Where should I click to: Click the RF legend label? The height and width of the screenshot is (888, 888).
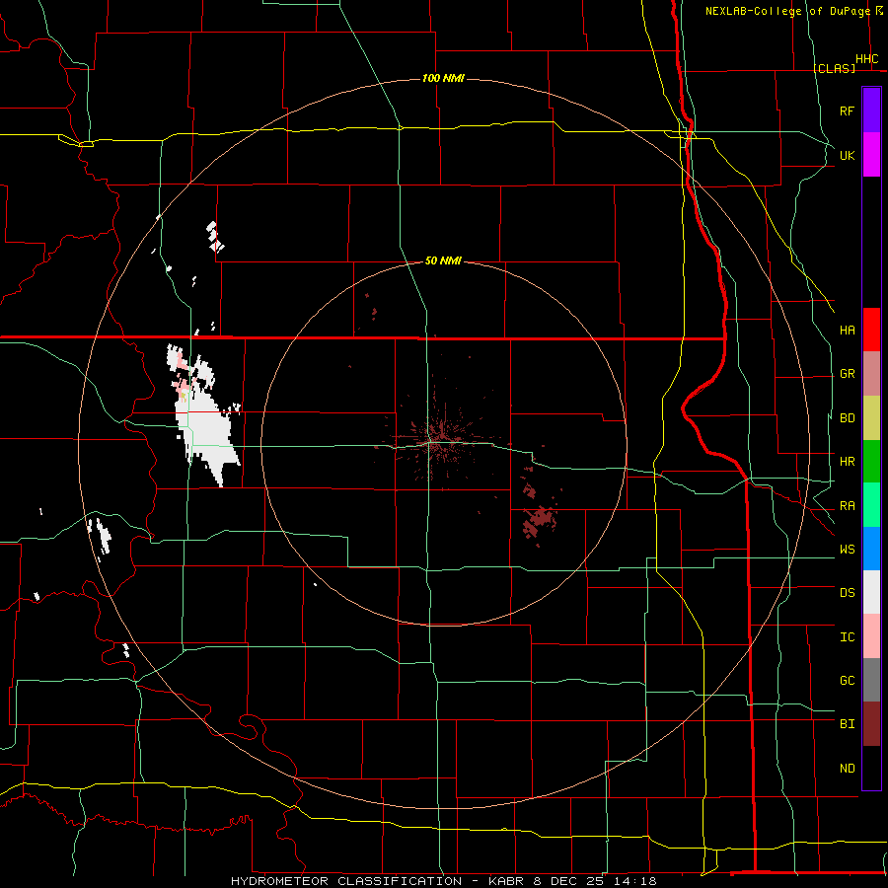tap(847, 111)
